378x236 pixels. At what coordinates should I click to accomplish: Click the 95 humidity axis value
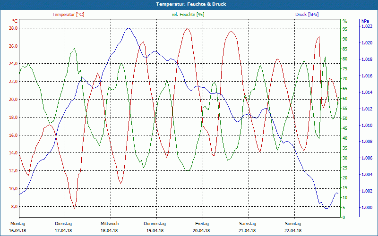[345, 29]
